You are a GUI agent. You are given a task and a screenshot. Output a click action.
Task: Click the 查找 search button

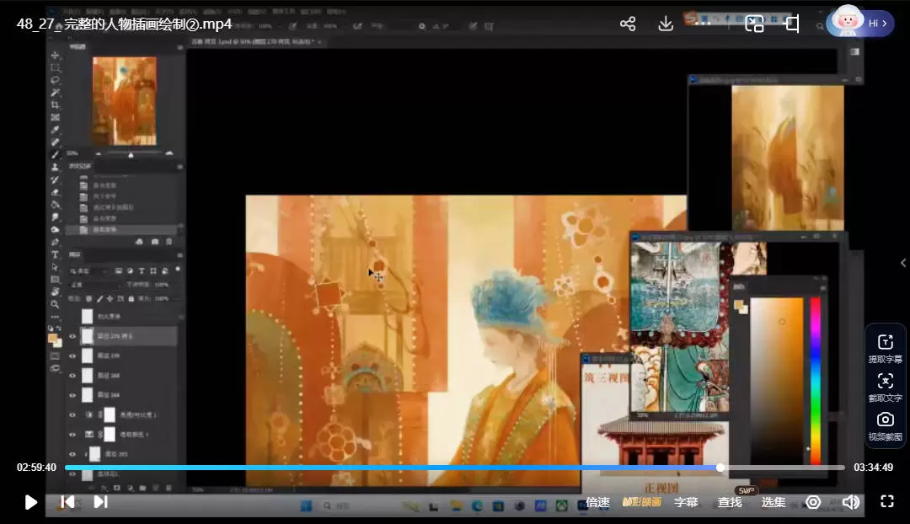730,502
